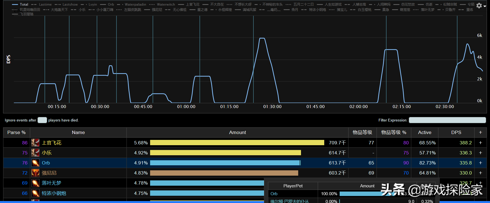
Task: Toggle the 不大自在 legend entry
Action: pyautogui.click(x=213, y=4)
